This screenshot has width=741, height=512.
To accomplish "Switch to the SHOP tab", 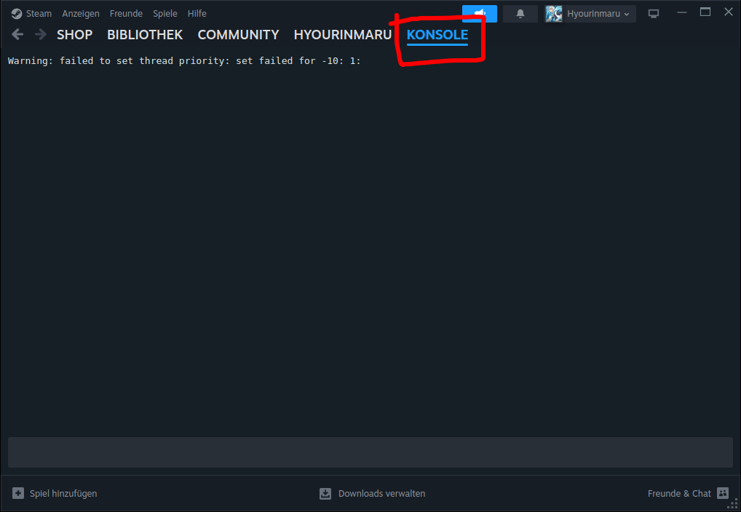I will 75,35.
